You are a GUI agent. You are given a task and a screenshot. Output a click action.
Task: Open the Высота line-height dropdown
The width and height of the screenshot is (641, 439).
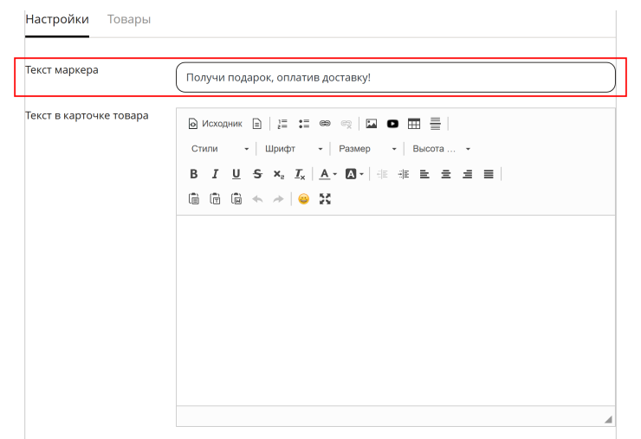[x=441, y=149]
